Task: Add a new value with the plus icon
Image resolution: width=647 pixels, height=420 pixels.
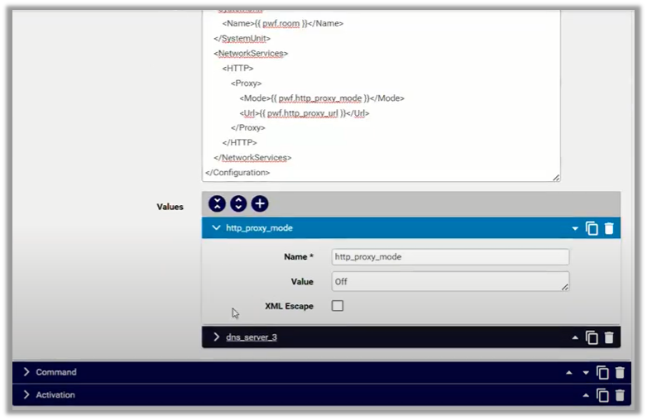Action: point(260,203)
